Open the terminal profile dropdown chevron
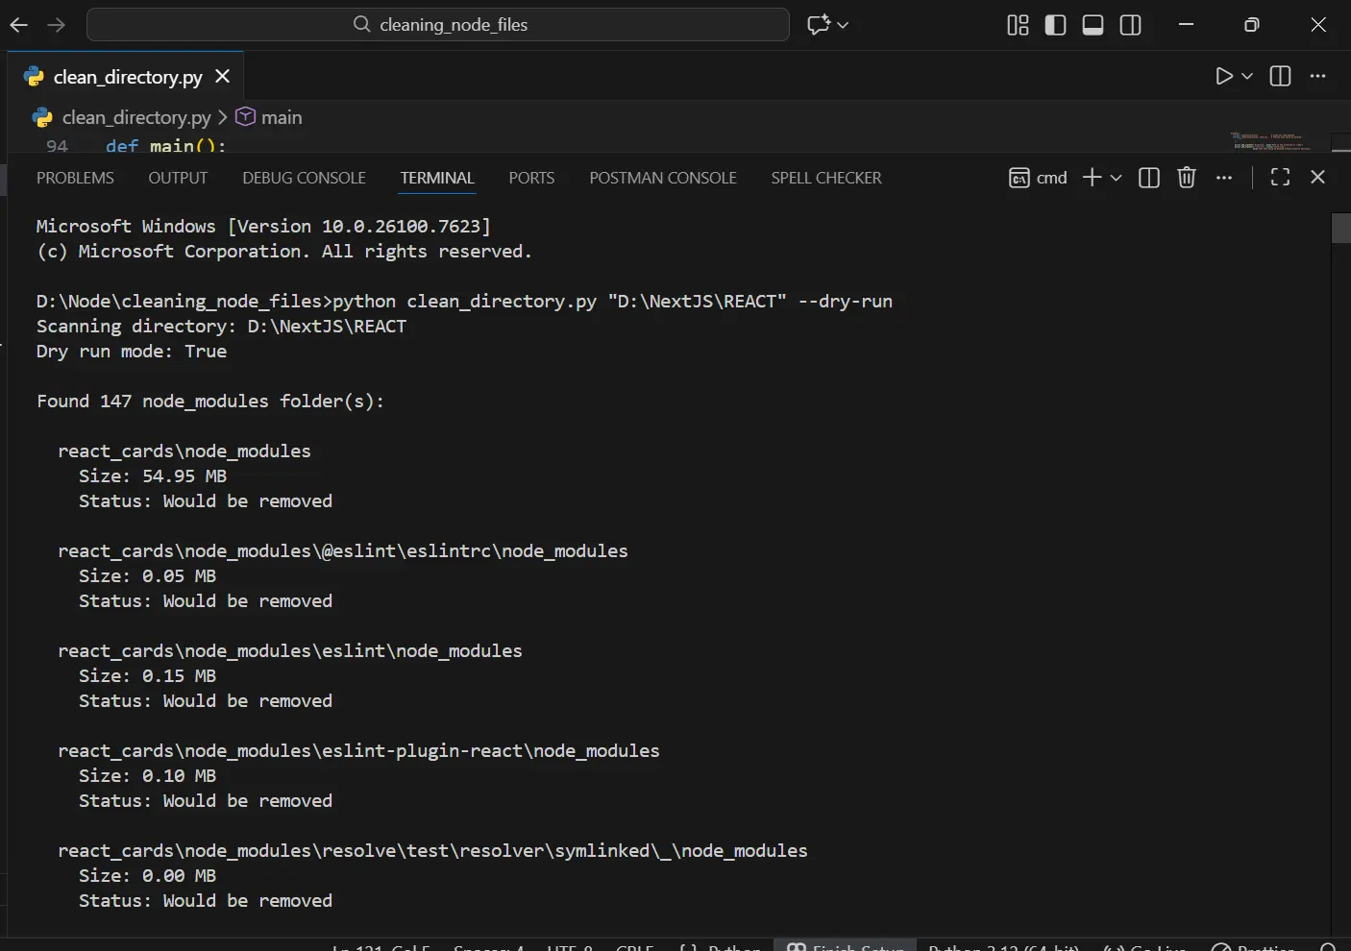The width and height of the screenshot is (1351, 951). (1116, 178)
